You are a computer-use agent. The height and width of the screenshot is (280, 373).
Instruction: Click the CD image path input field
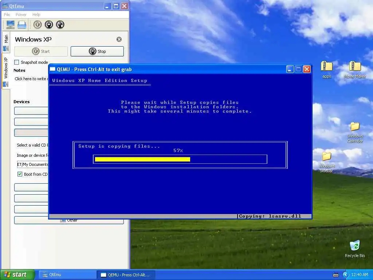click(x=32, y=164)
